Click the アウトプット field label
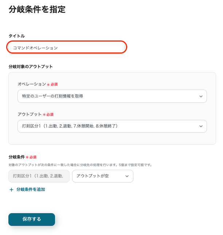 [x=30, y=114]
